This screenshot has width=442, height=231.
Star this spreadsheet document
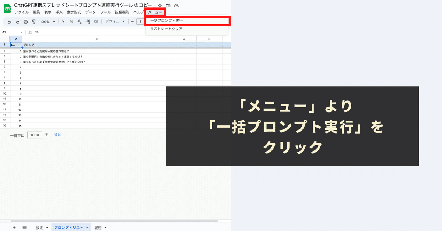(x=160, y=6)
